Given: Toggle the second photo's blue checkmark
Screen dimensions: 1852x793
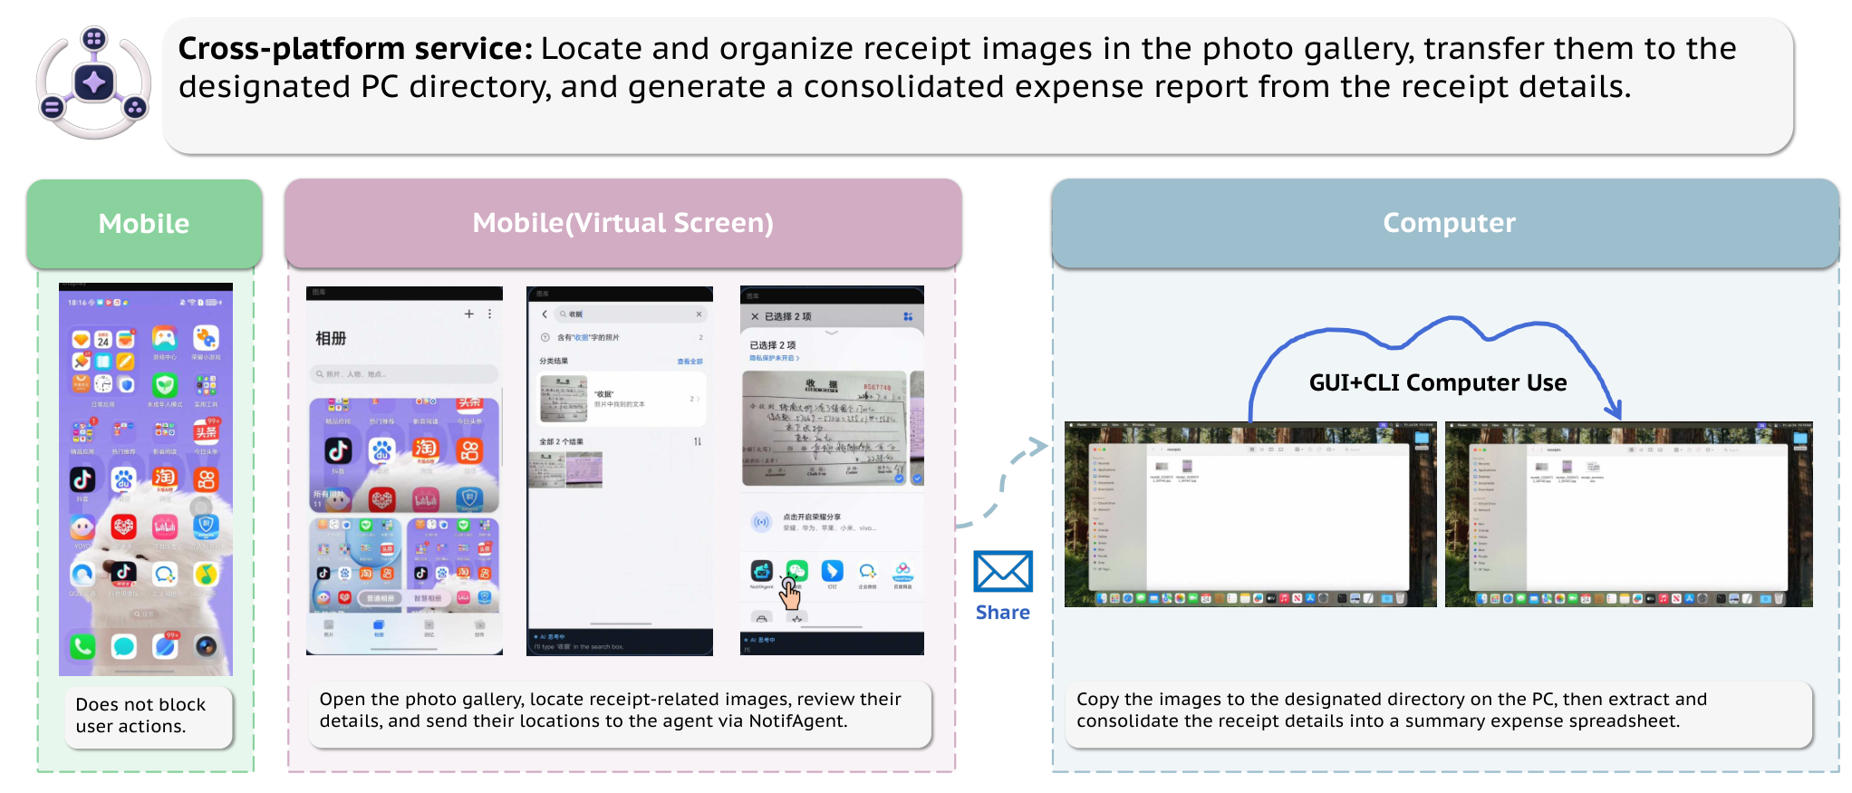Looking at the screenshot, I should [x=917, y=478].
